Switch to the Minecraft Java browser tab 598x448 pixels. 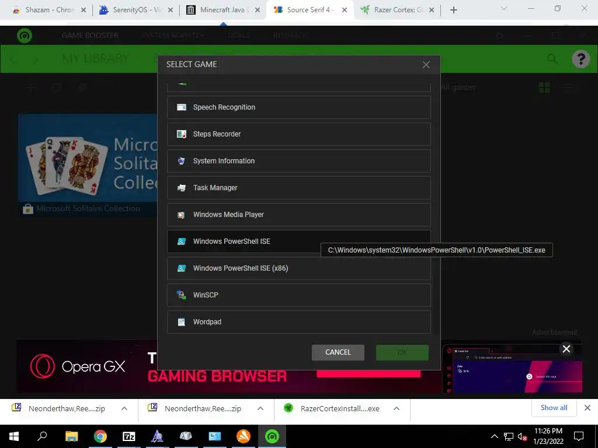(x=222, y=10)
